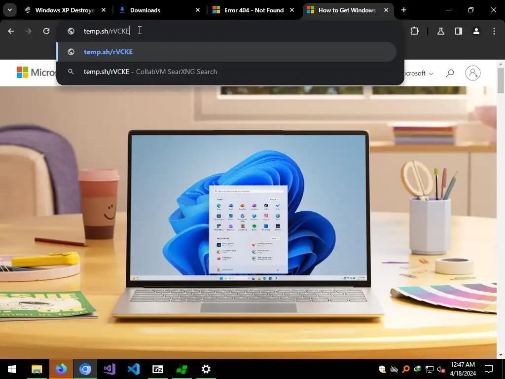This screenshot has height=379, width=505.
Task: Open Visual Studio Code from the taskbar
Action: [133, 369]
